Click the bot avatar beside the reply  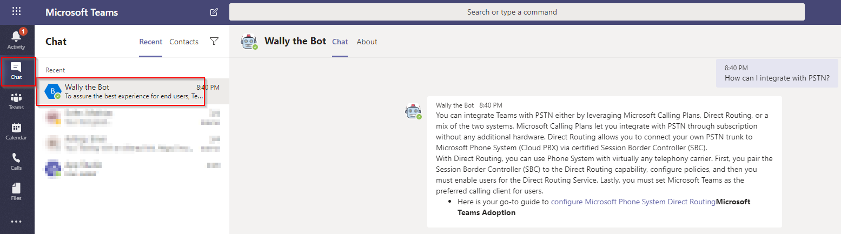point(414,111)
